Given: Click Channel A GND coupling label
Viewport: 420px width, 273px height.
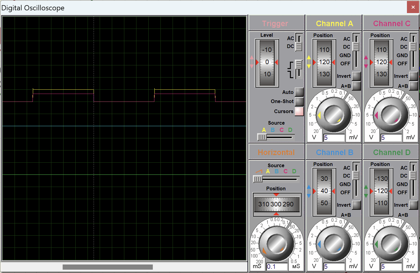Looking at the screenshot, I should click(345, 55).
